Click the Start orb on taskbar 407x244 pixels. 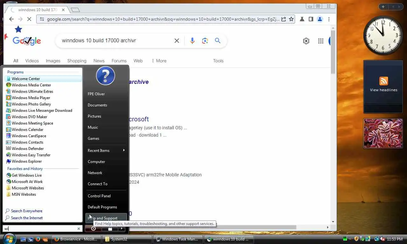click(9, 239)
